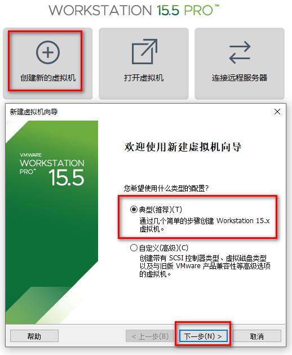Click the green Workstation Pro 15.5 banner image
Image resolution: width=292 pixels, height=355 pixels.
click(x=52, y=222)
